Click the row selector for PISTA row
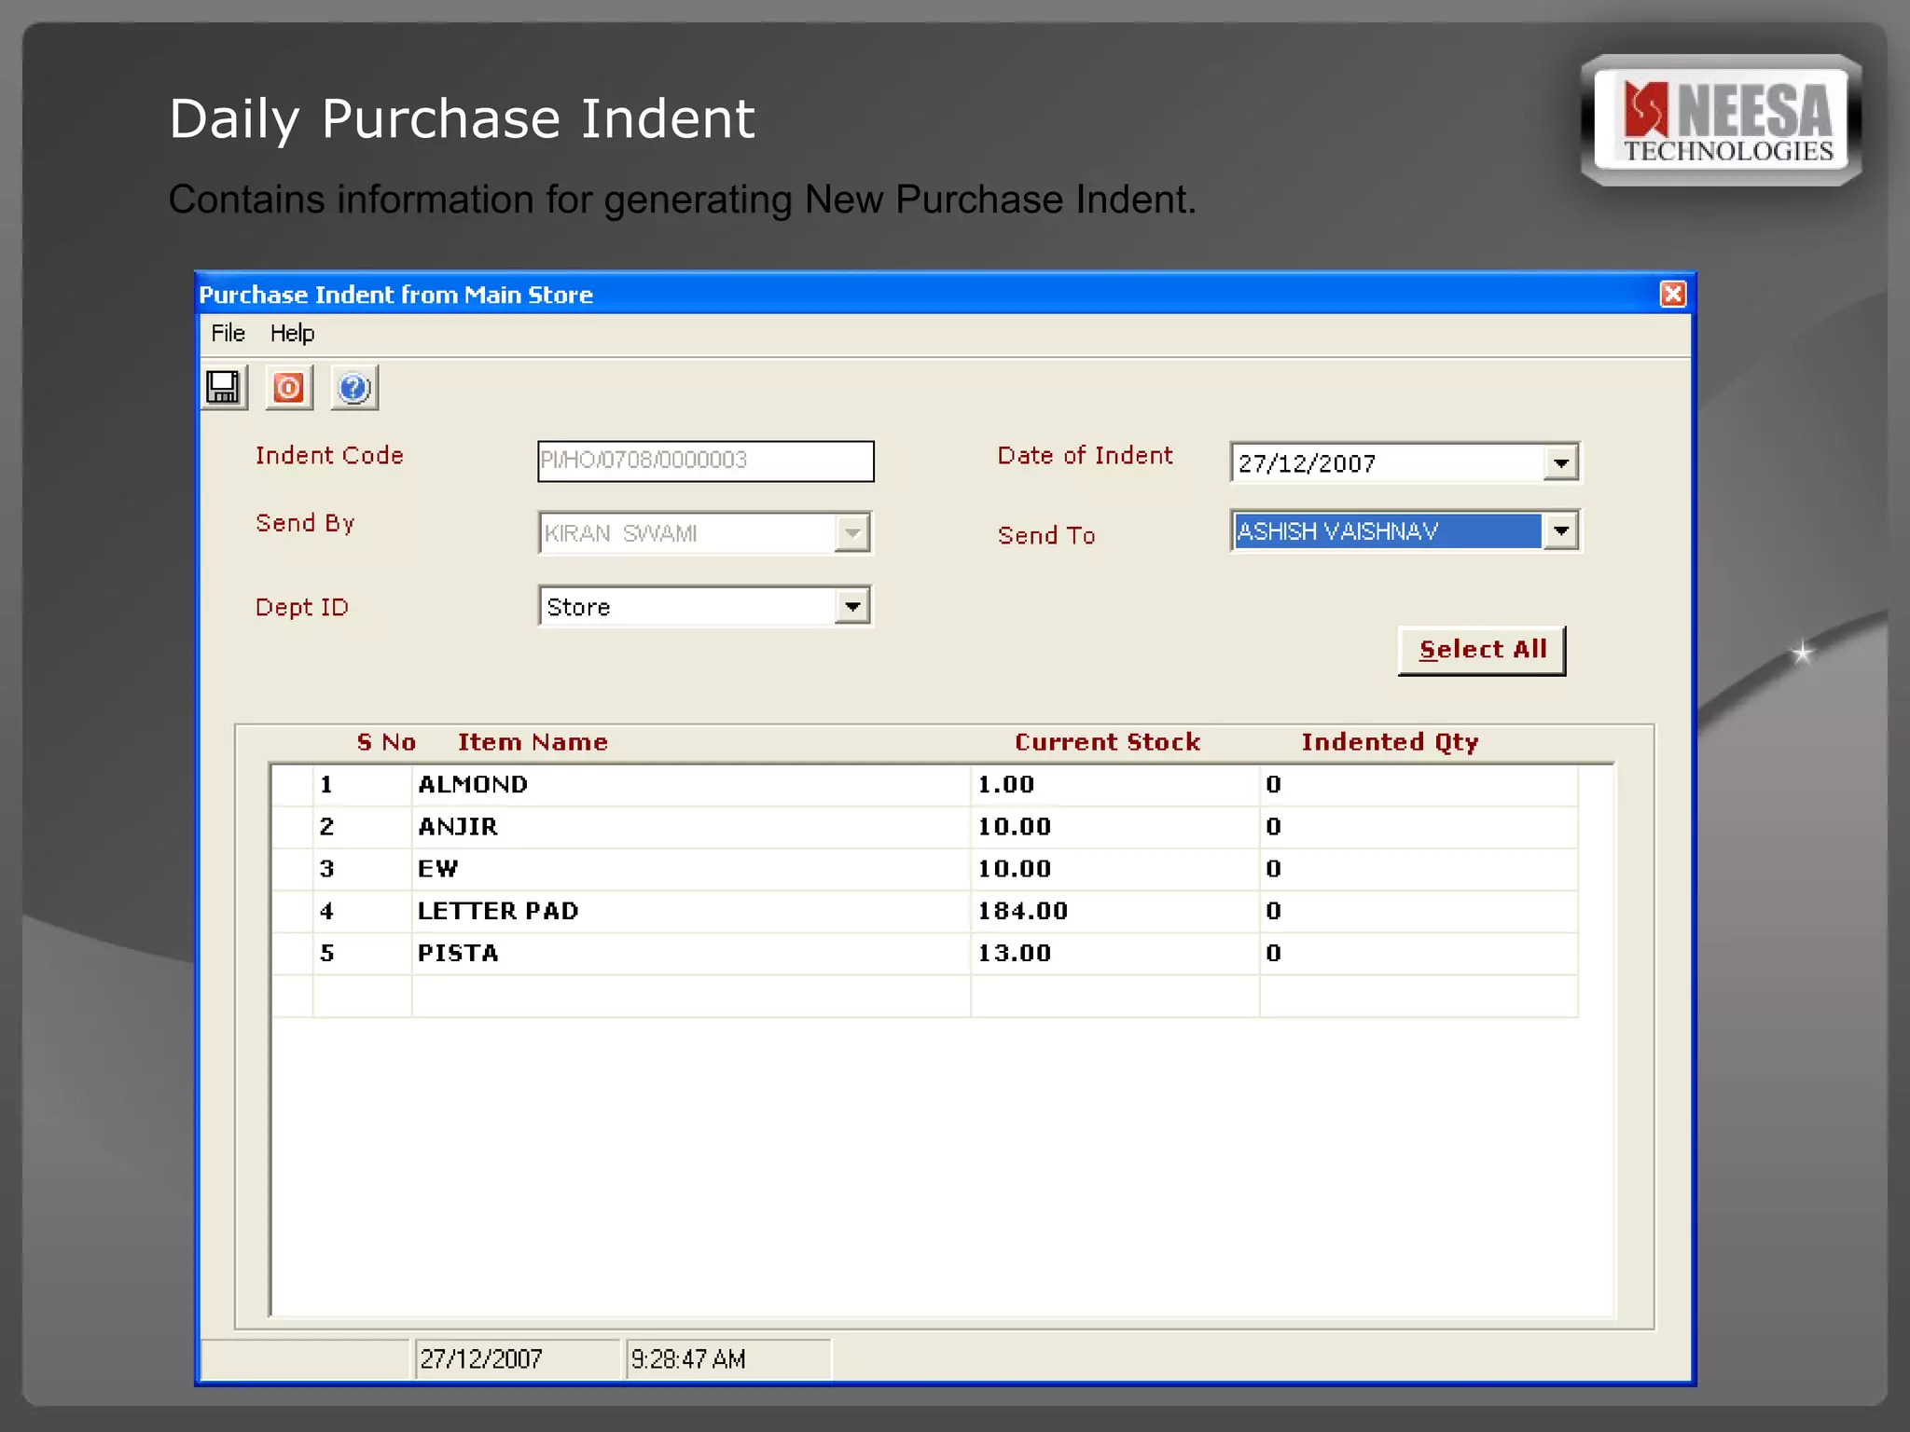1910x1432 pixels. [x=293, y=953]
